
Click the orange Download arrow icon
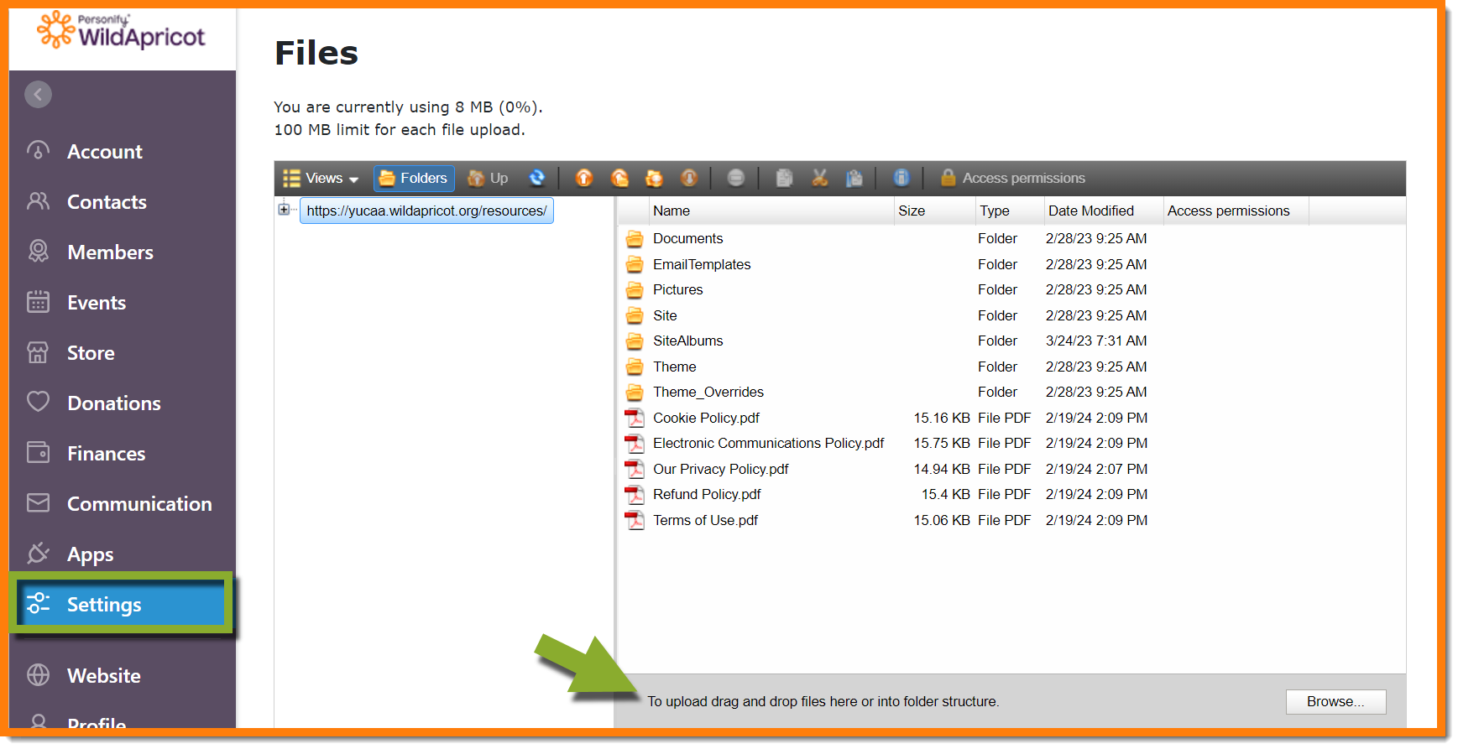click(x=689, y=178)
